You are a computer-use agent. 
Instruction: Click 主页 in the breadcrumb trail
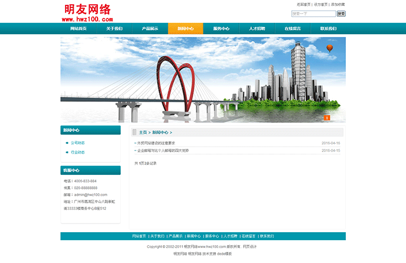[143, 132]
